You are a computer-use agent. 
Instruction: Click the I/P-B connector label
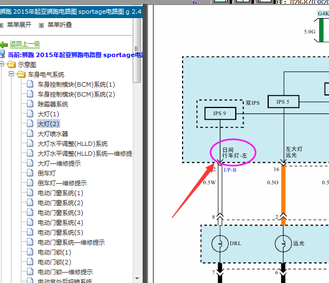[230, 170]
